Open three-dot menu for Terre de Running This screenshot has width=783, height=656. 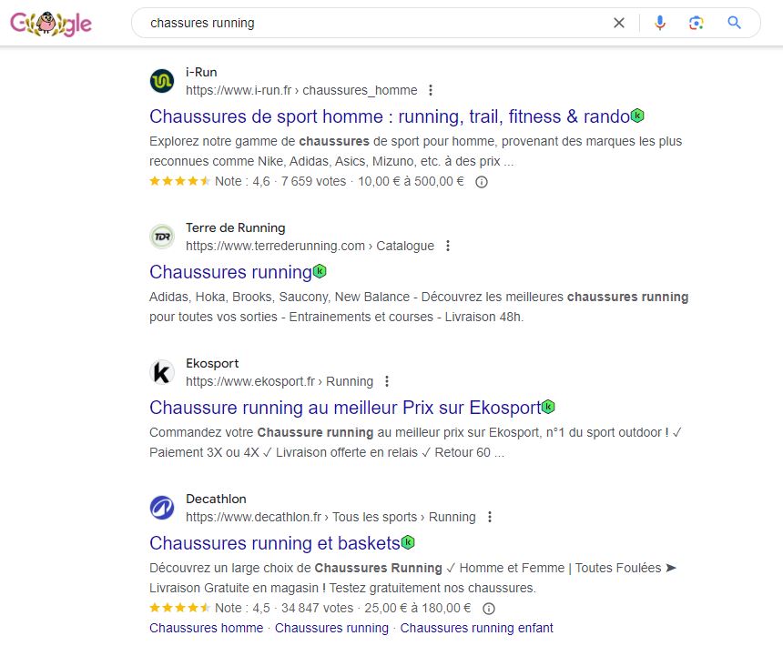448,246
